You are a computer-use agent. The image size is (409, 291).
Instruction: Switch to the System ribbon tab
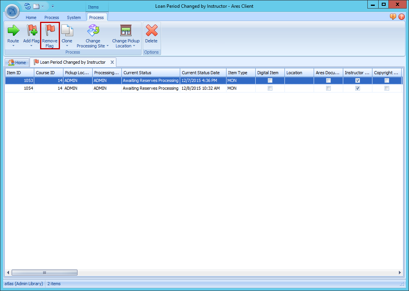(x=74, y=17)
